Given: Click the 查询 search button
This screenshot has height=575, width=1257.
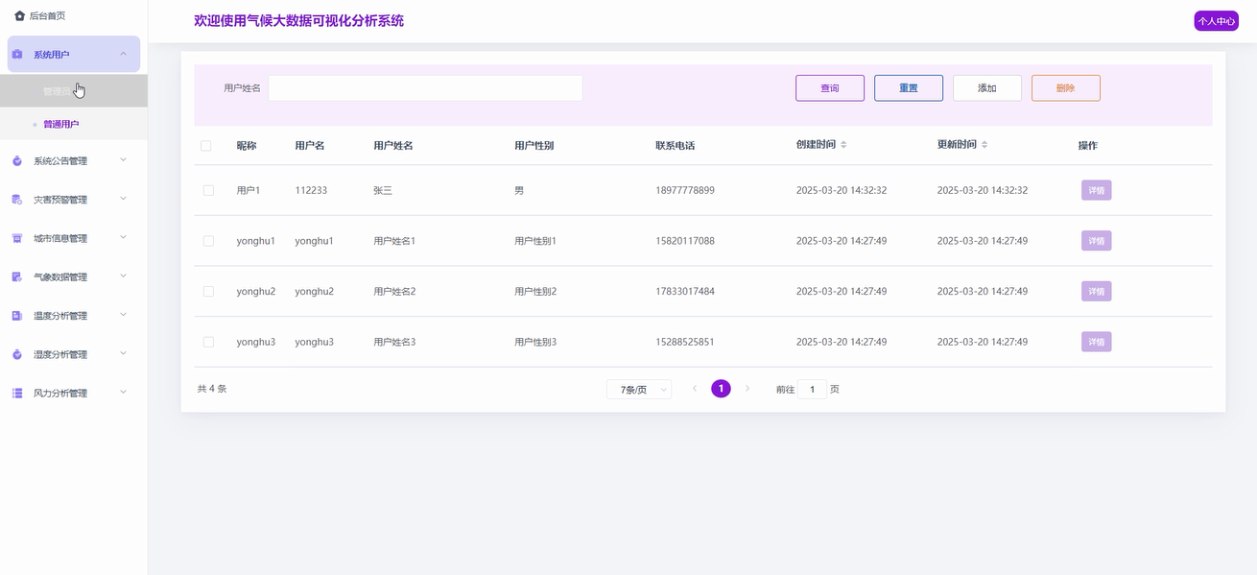Looking at the screenshot, I should pos(830,88).
